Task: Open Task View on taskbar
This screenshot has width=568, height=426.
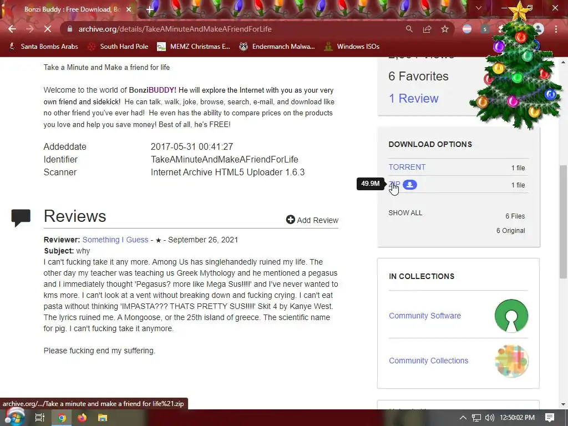Action: point(39,418)
